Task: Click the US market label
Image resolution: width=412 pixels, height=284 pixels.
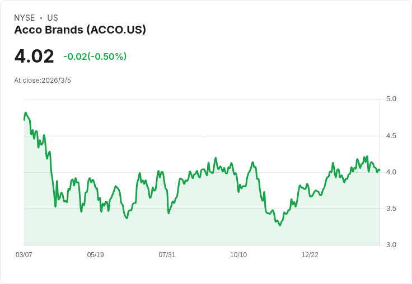Action: (53, 18)
